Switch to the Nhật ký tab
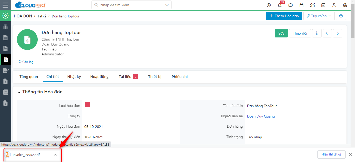Viewport: 355px width, 162px height. click(74, 77)
